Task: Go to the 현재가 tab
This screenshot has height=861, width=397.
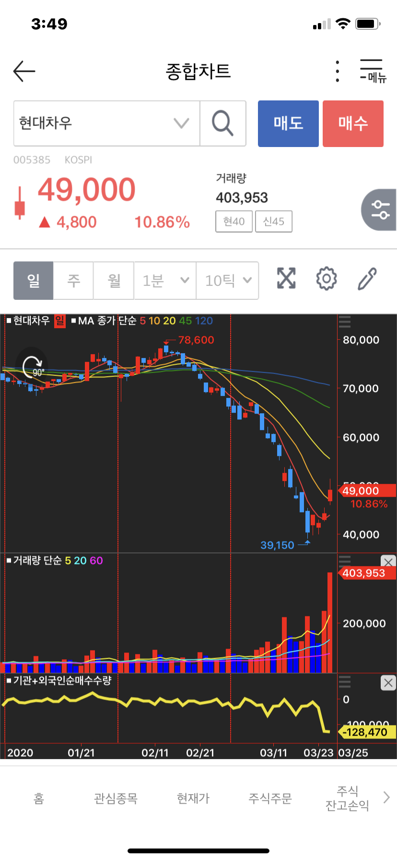Action: tap(193, 798)
